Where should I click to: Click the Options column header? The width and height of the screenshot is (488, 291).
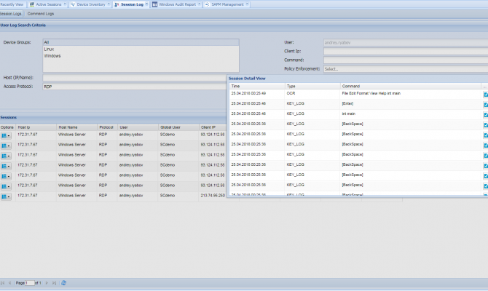pos(7,127)
